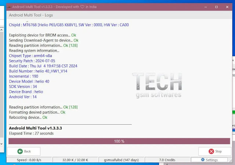This screenshot has width=235, height=165.
Task: Click the red X stop icon
Action: pyautogui.click(x=211, y=151)
